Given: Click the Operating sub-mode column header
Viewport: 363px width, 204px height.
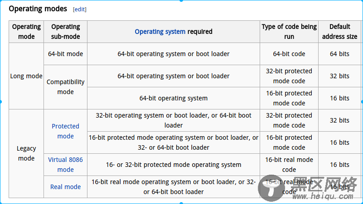Looking at the screenshot, I should pos(65,32).
